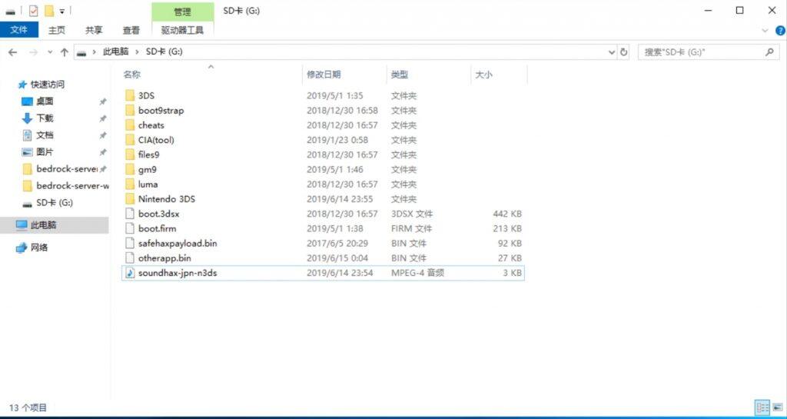Click the 2017/6/5 20:29 date cell
This screenshot has width=787, height=419.
(x=337, y=244)
